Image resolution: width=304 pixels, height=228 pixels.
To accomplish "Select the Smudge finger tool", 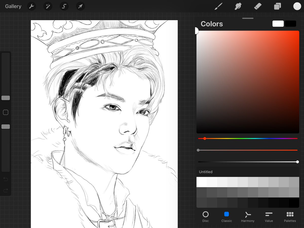I will [x=238, y=6].
